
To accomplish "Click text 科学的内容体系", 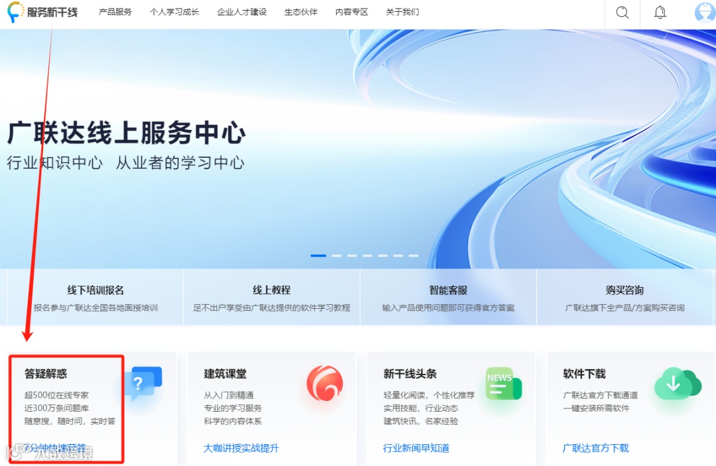I will (x=233, y=422).
